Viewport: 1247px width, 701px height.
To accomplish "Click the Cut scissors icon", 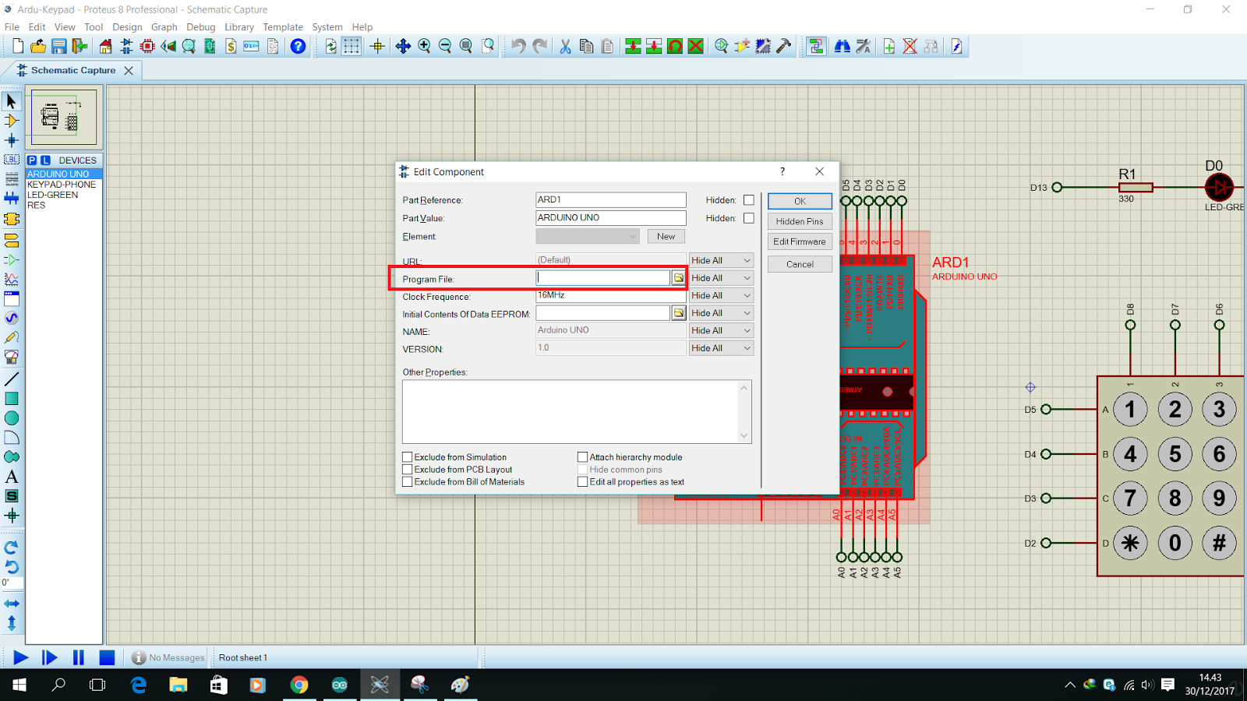I will click(565, 47).
